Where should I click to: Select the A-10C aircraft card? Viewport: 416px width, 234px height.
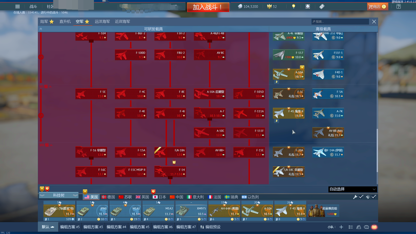(209, 133)
